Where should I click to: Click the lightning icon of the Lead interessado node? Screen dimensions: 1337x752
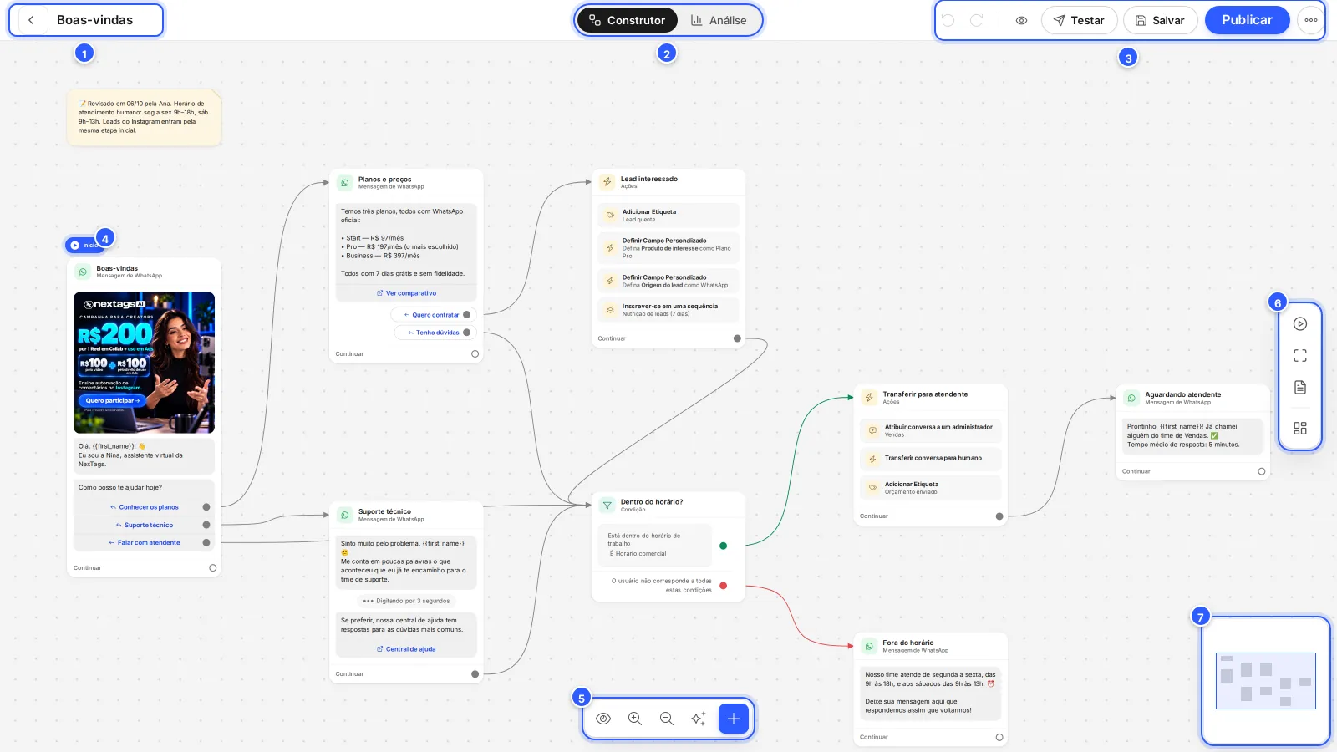[x=607, y=182]
